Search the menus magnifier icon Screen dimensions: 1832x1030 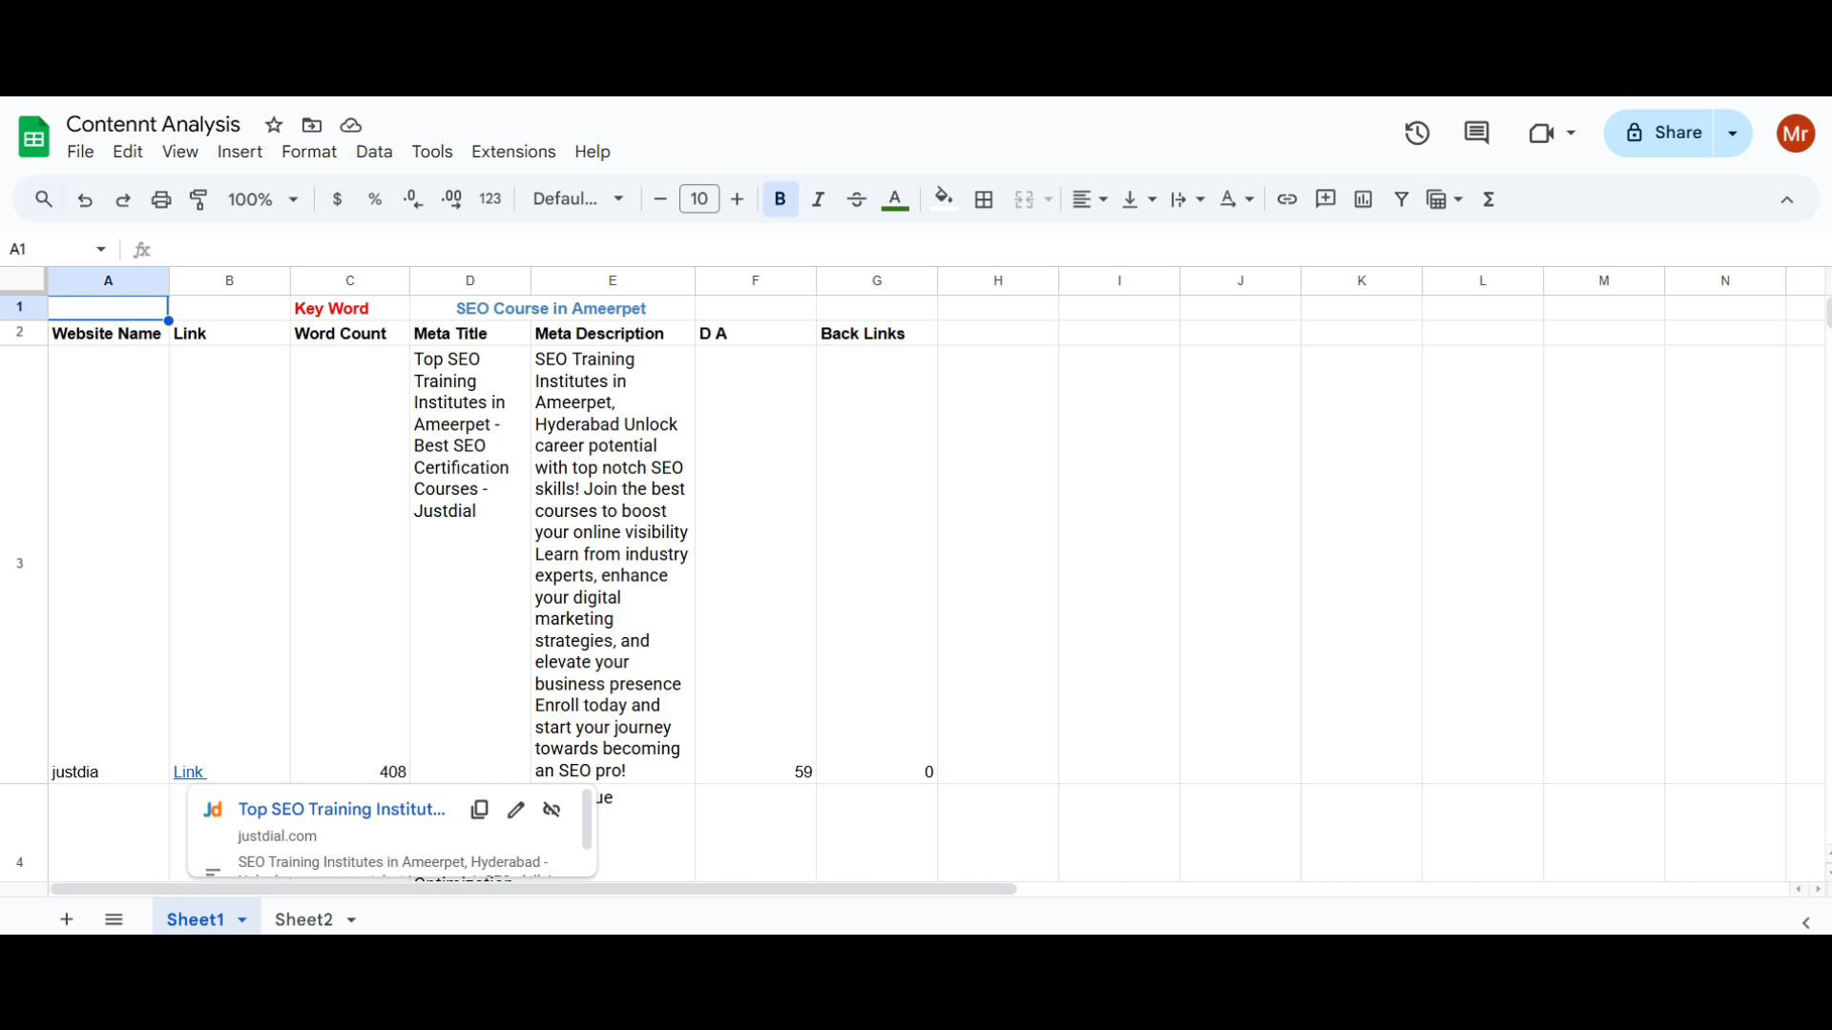(44, 199)
